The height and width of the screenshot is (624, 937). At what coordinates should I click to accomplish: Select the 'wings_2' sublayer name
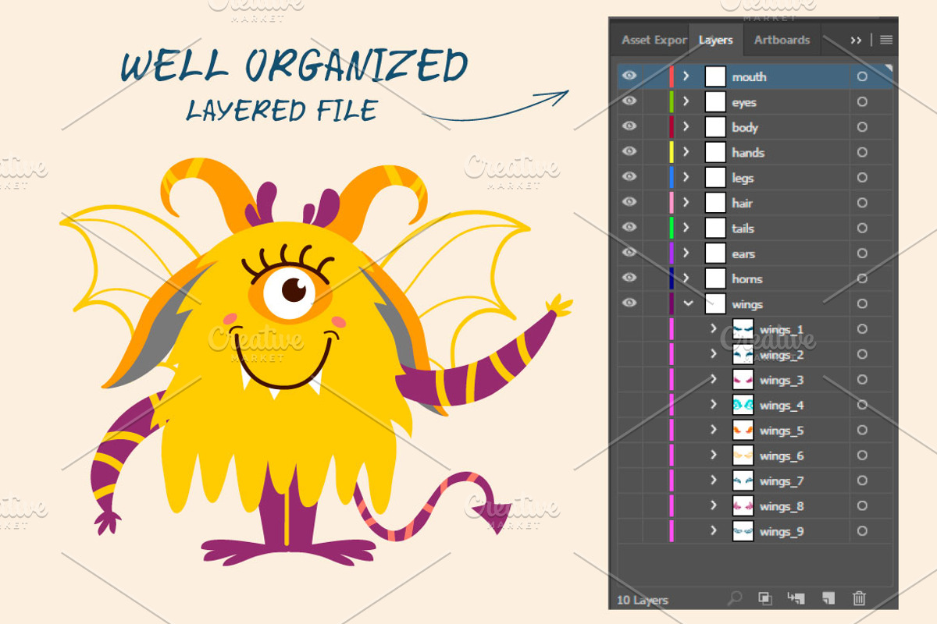782,355
